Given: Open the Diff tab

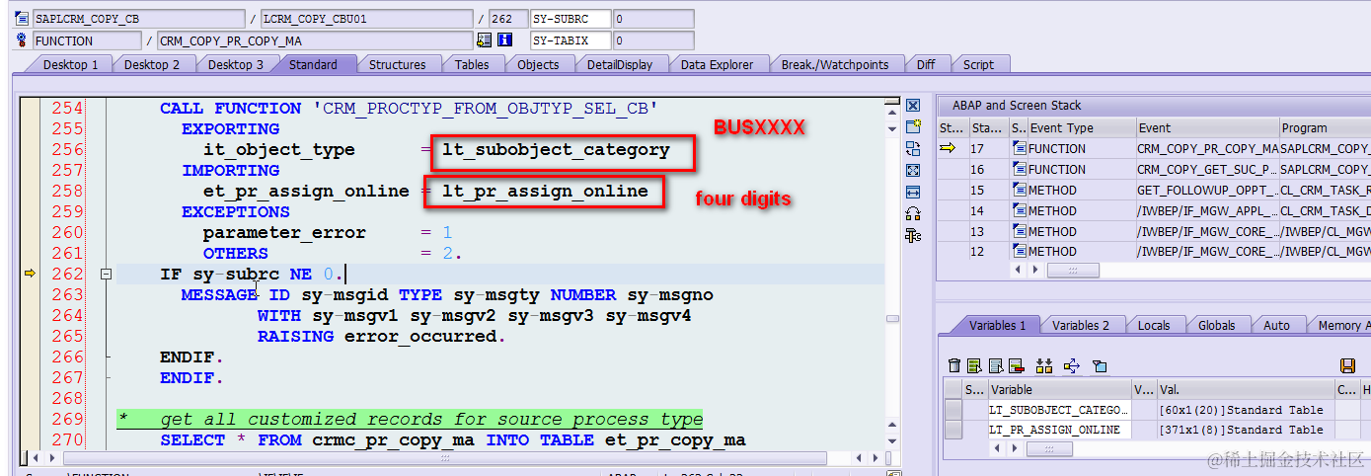Looking at the screenshot, I should click(926, 64).
